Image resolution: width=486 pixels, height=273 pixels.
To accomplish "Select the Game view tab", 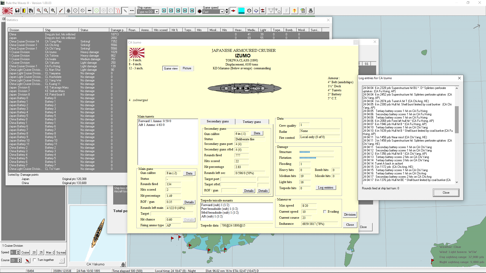I will (x=171, y=68).
